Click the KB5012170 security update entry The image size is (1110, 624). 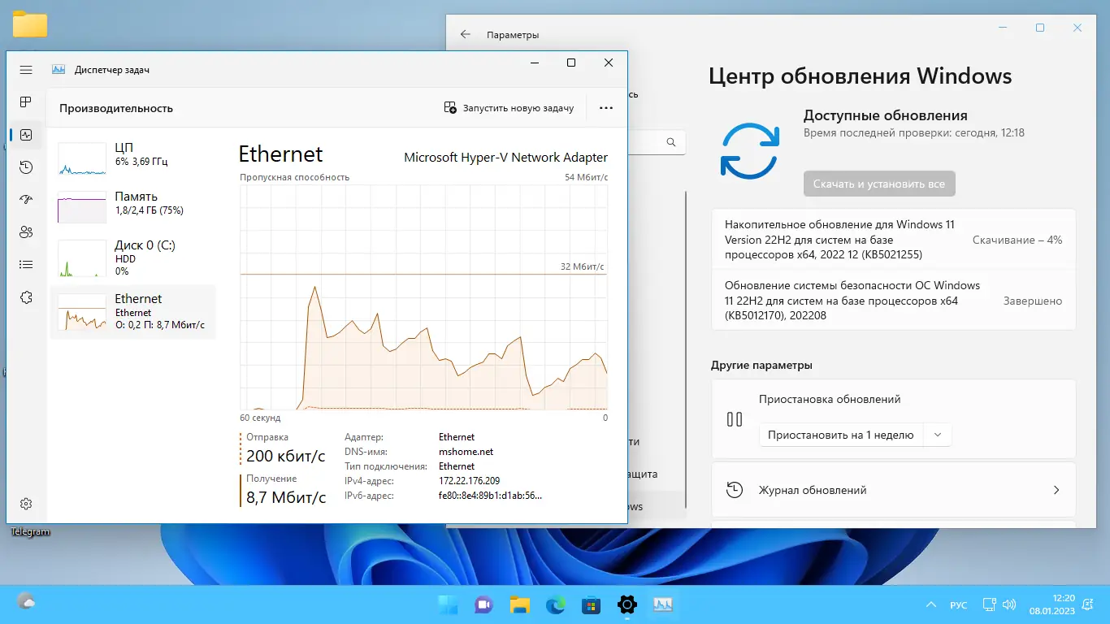[x=894, y=301]
